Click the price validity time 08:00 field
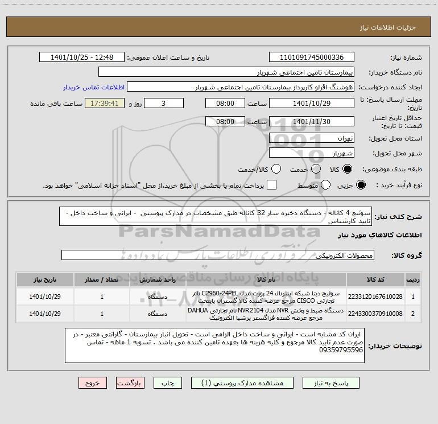Viewport: 438px width, 424px height. pos(225,122)
